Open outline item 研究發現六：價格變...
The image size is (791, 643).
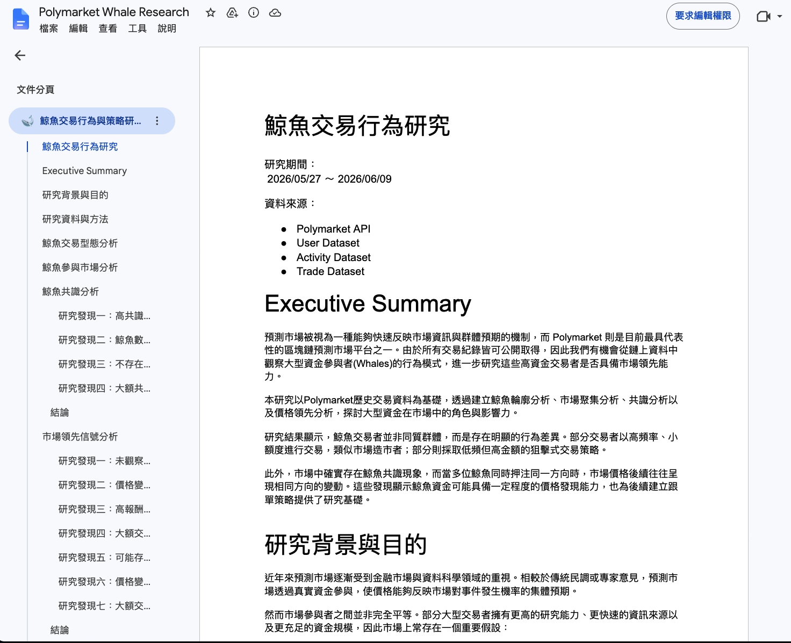104,582
